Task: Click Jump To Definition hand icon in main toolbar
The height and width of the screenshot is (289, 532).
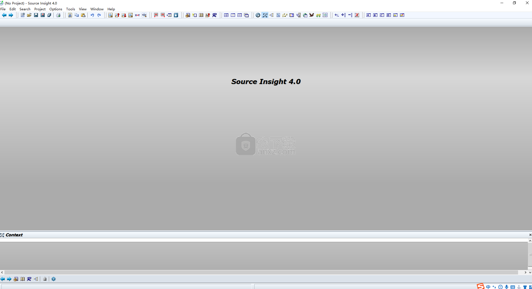Action: (x=188, y=15)
